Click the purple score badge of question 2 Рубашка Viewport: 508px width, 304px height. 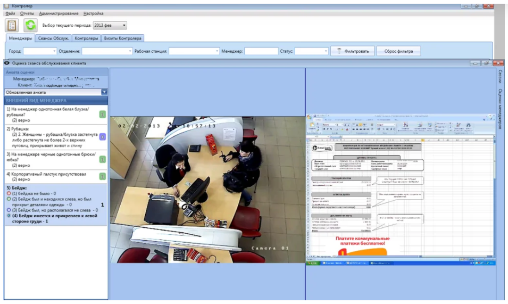(x=102, y=137)
